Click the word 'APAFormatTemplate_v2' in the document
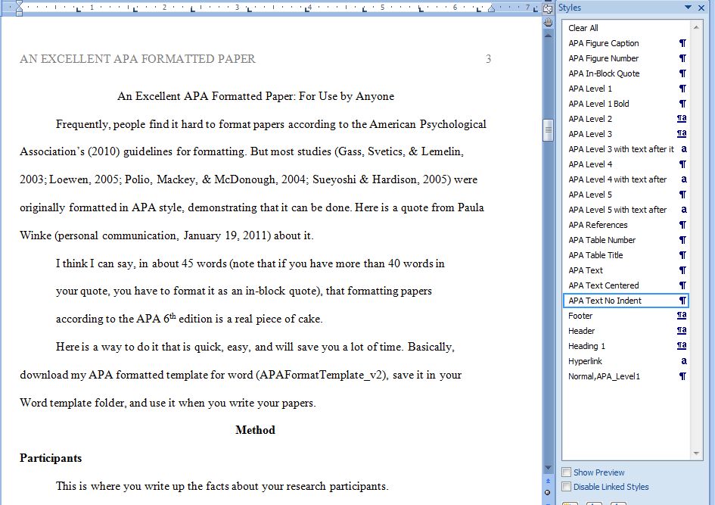This screenshot has width=715, height=505. pyautogui.click(x=322, y=375)
